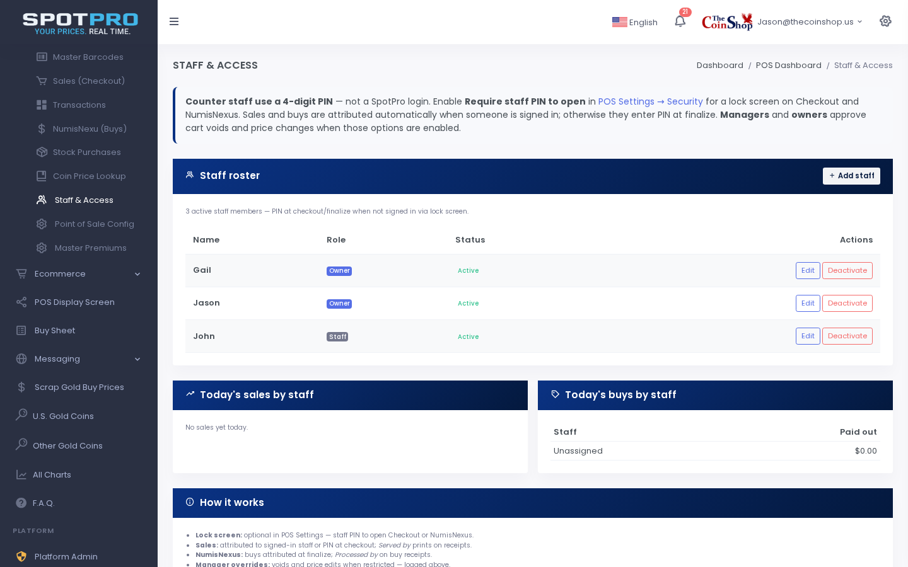Open the notifications bell
Viewport: 908px width, 567px height.
click(680, 21)
